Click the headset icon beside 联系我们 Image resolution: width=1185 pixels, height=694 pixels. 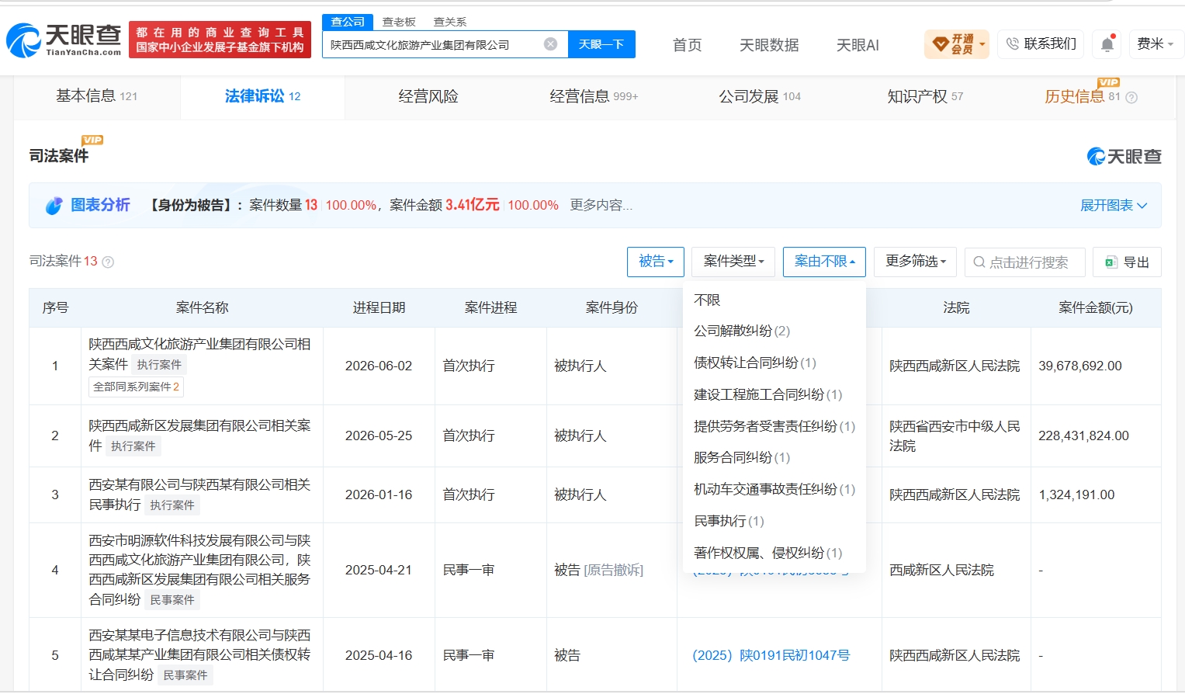(x=1012, y=44)
